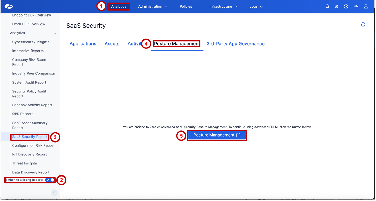Viewport: 376px width, 201px height.
Task: Click the SaaS Security page heading
Action: (86, 26)
